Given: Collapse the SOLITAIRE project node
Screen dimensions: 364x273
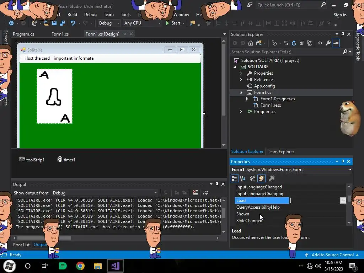Looking at the screenshot, I should coord(235,67).
